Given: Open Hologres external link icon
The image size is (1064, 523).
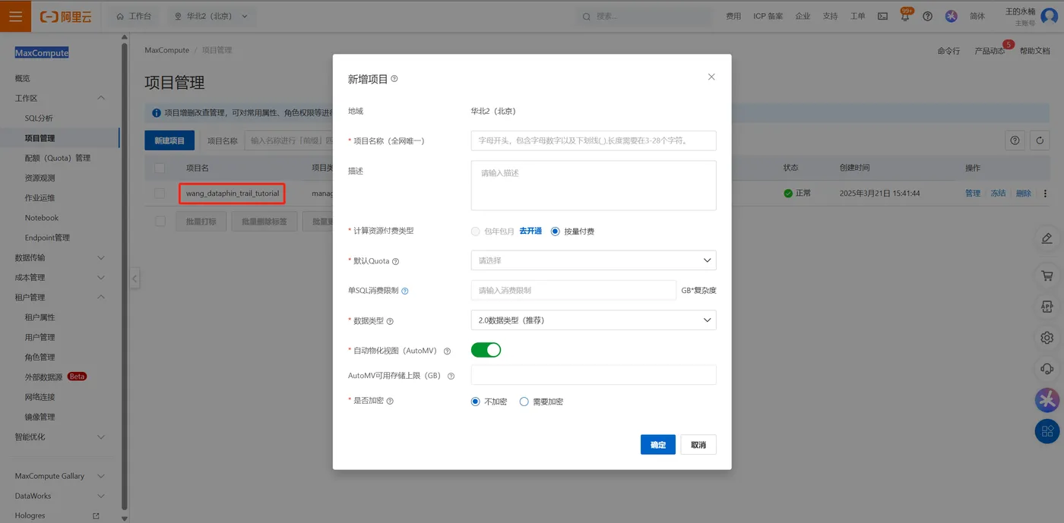Looking at the screenshot, I should click(x=96, y=516).
